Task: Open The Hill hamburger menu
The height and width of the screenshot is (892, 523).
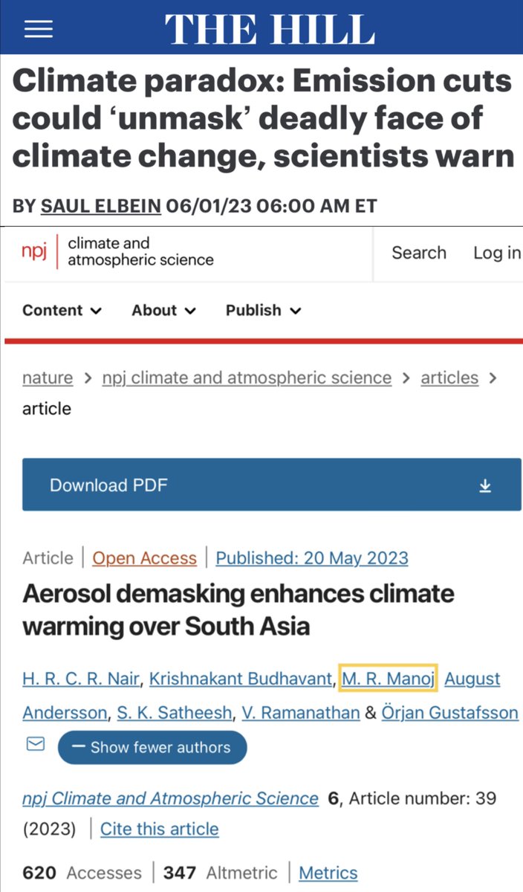Action: click(38, 28)
